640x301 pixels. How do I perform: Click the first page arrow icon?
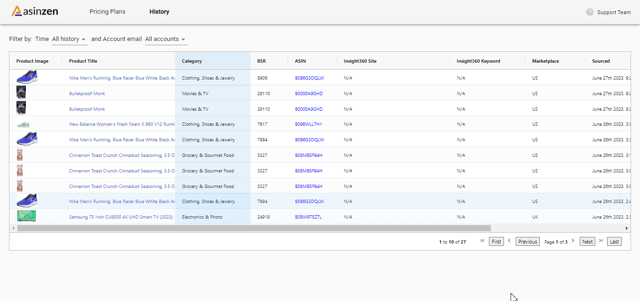[482, 241]
